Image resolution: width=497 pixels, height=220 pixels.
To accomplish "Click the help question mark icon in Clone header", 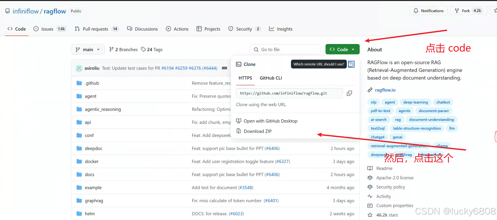I will pos(351,64).
